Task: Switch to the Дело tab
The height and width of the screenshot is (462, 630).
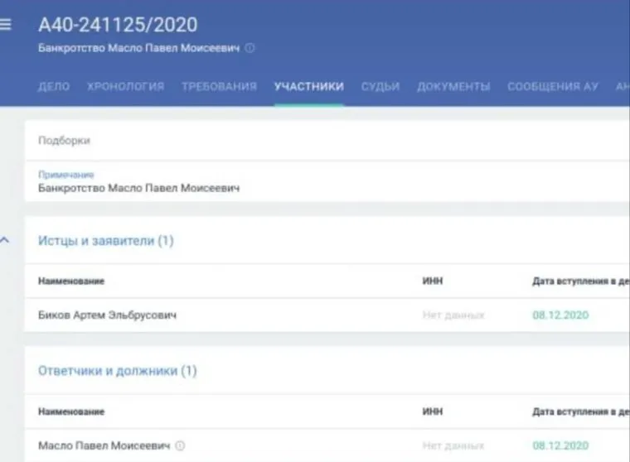Action: point(54,86)
